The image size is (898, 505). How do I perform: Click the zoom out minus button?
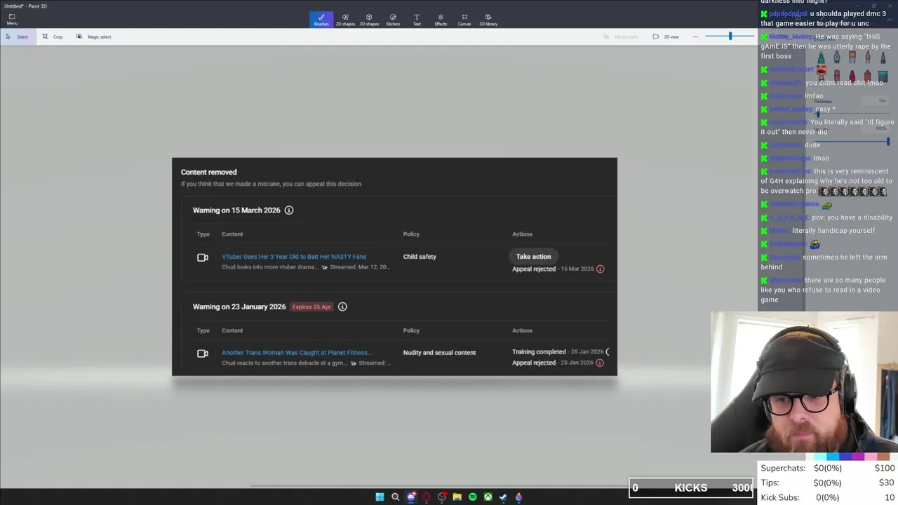click(695, 36)
